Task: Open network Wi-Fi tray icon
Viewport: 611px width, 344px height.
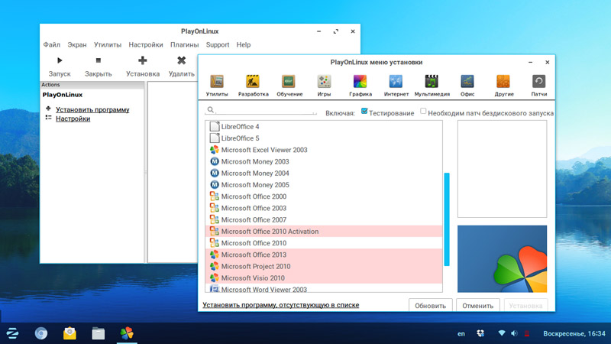Action: 502,333
